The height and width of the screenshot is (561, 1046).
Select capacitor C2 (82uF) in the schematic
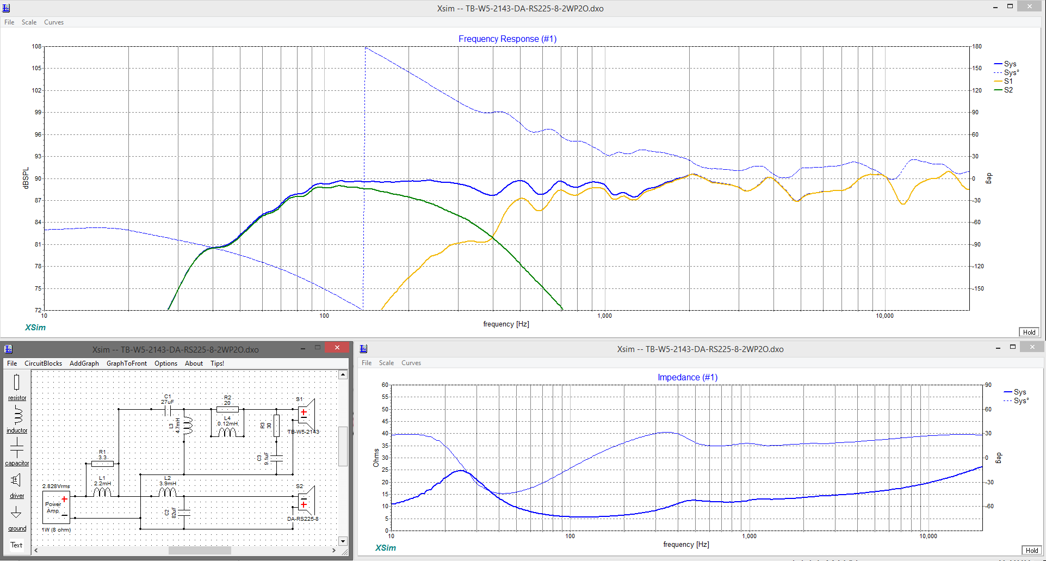pos(184,512)
